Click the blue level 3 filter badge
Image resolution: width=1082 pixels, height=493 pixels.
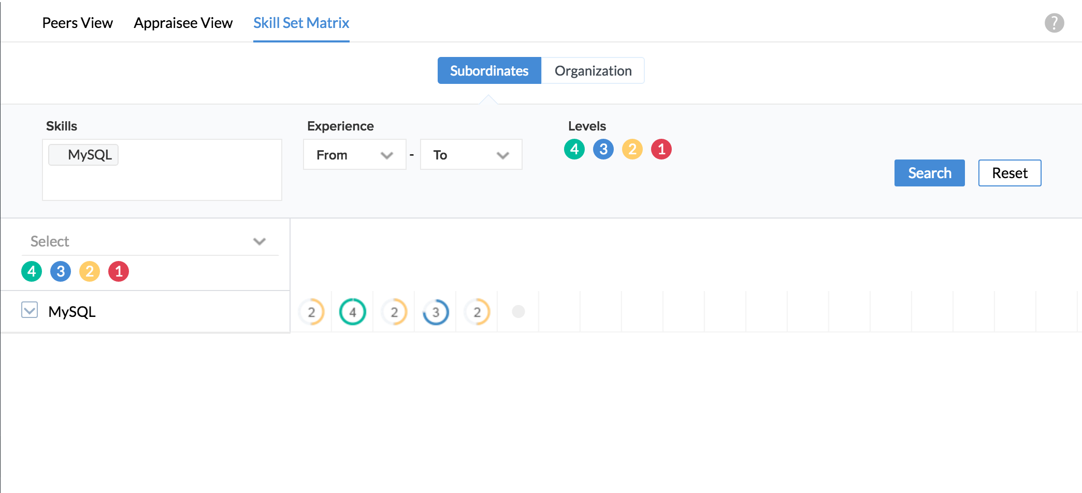(603, 149)
